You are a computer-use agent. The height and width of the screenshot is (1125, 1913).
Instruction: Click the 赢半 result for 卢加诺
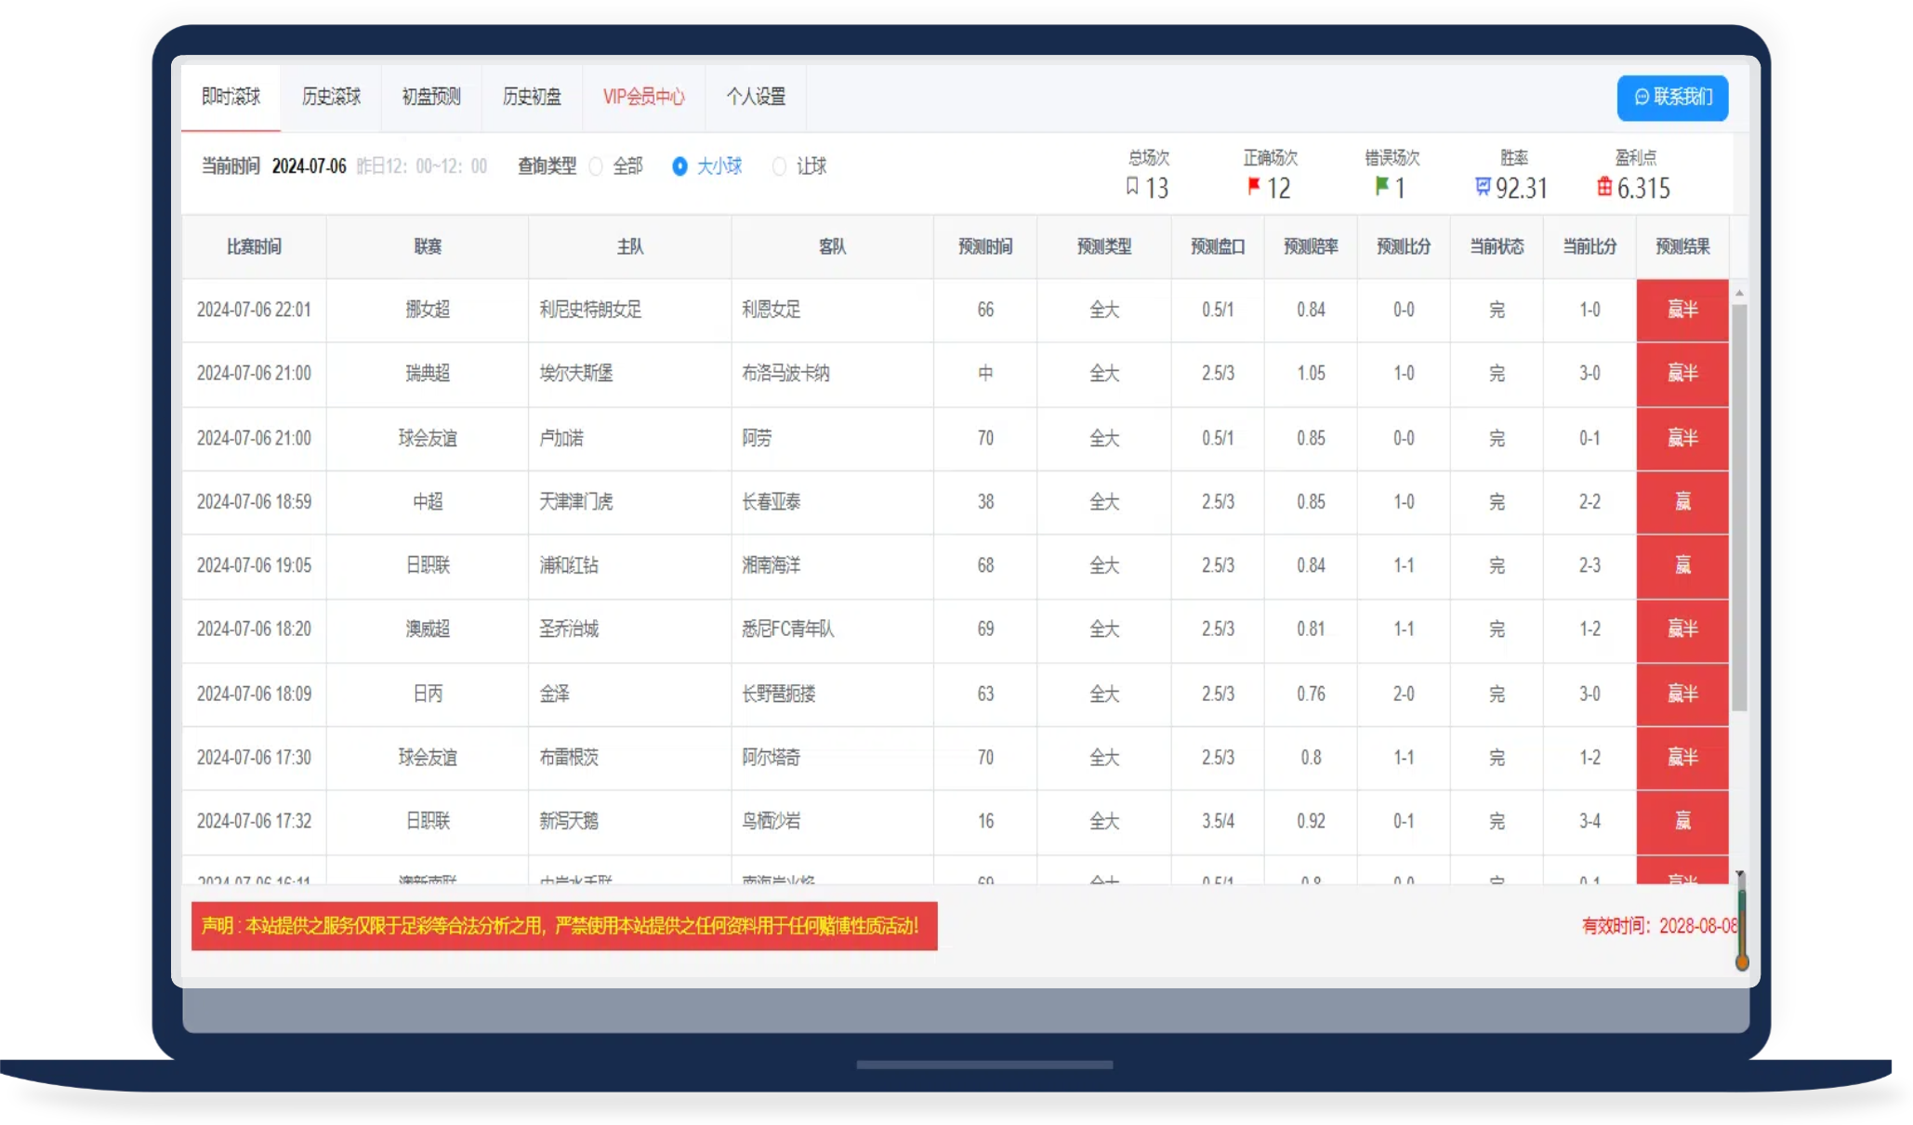[x=1682, y=438]
